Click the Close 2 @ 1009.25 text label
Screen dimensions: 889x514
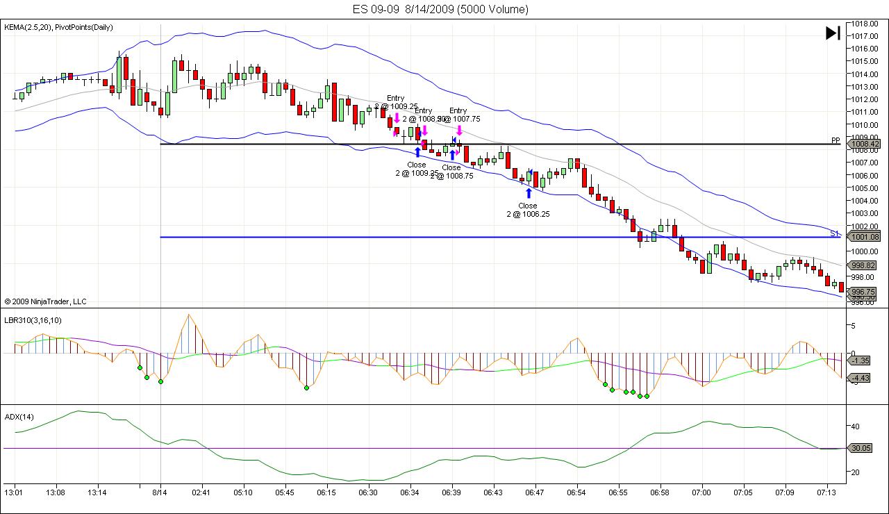[x=417, y=169]
